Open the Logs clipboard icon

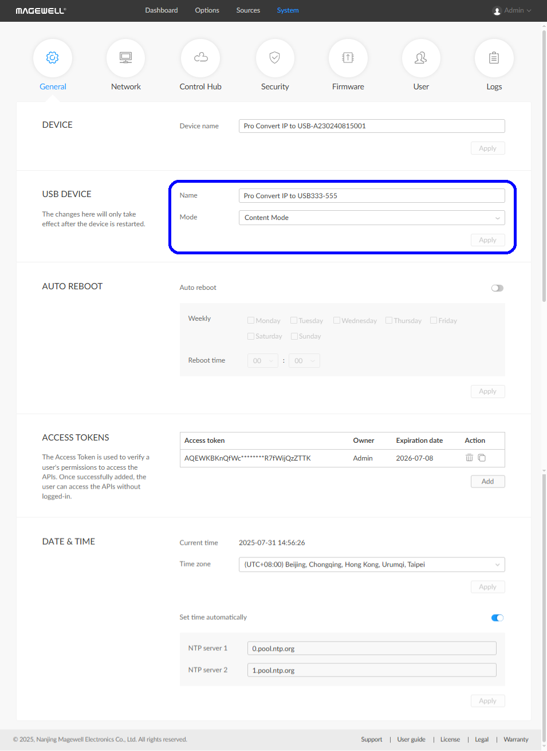pos(494,58)
